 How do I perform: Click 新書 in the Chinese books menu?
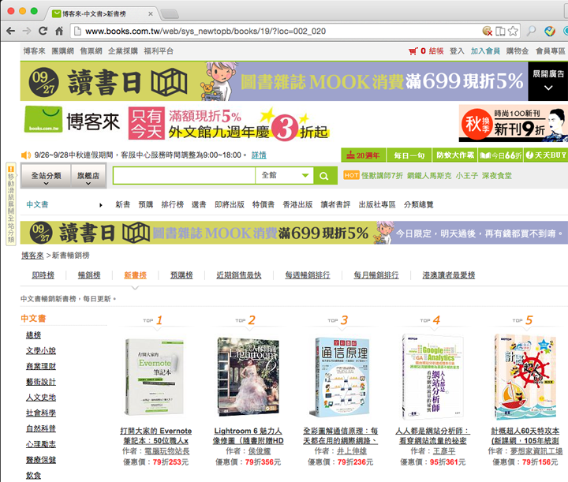point(123,204)
